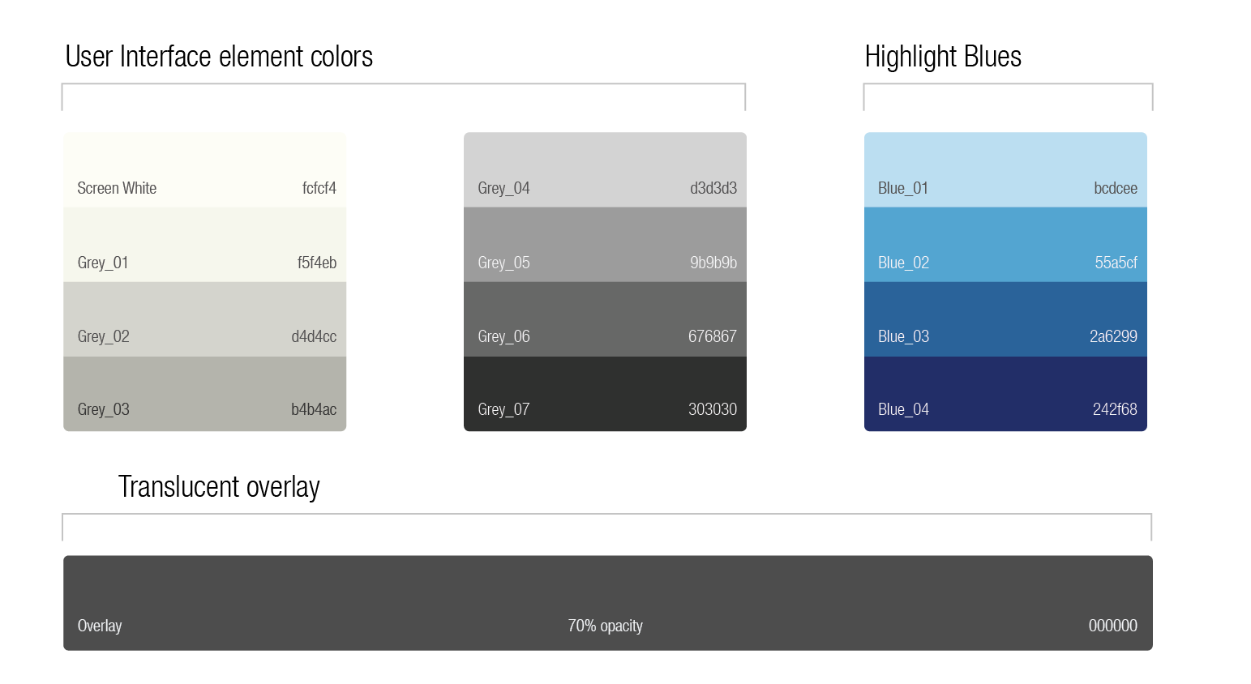Pick the Grey_02 d4d4cc swatch
This screenshot has width=1251, height=684.
[204, 318]
